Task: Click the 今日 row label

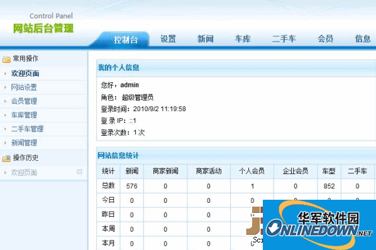Action: pos(108,200)
